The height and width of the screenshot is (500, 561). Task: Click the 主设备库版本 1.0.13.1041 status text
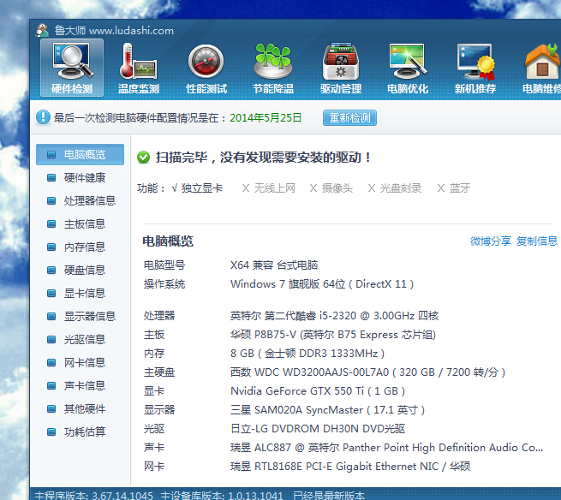(222, 496)
